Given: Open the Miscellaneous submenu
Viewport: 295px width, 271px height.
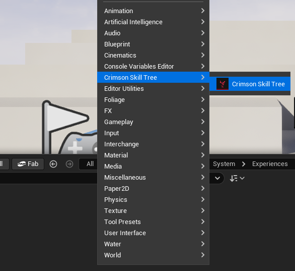Looking at the screenshot, I should [x=153, y=178].
